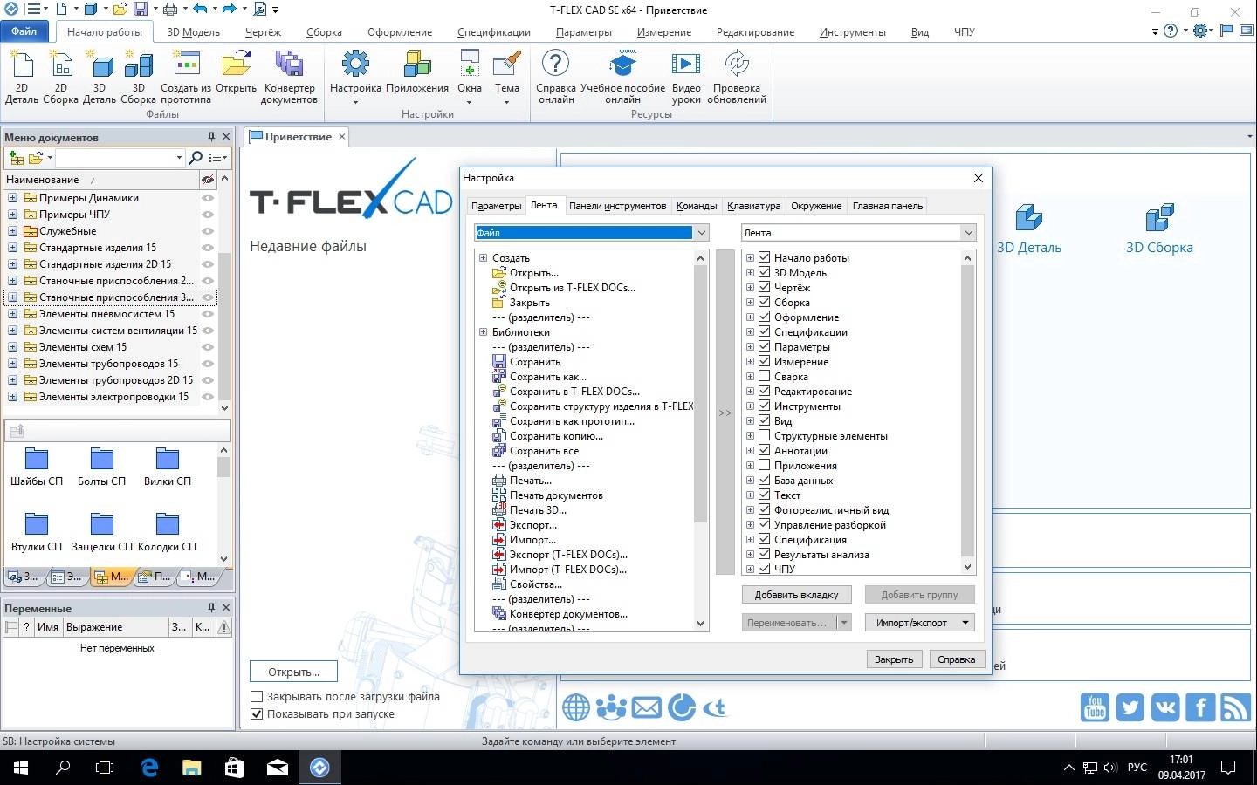Click 3D Сборка tile on welcome page
Viewport: 1257px width, 785px height.
[1159, 229]
